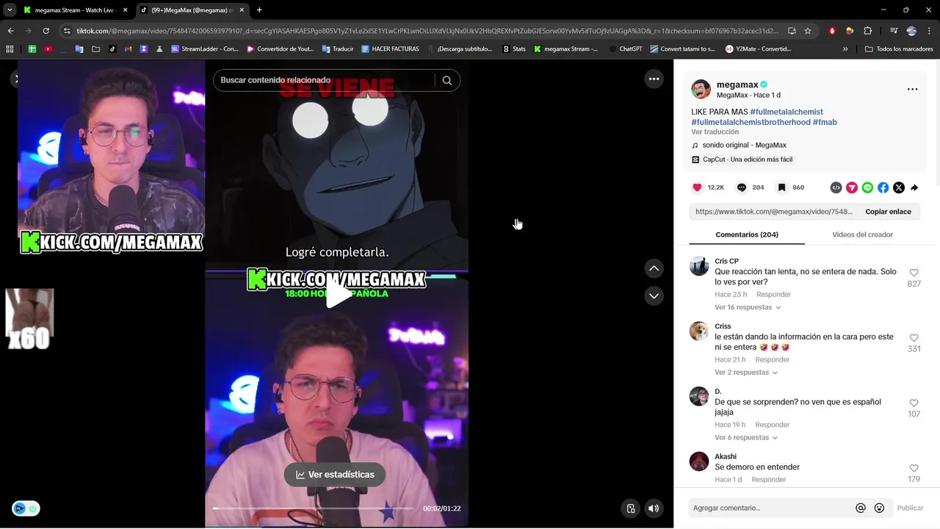Viewport: 940px width, 529px height.
Task: Click Copiar enlace button
Action: [x=888, y=212]
